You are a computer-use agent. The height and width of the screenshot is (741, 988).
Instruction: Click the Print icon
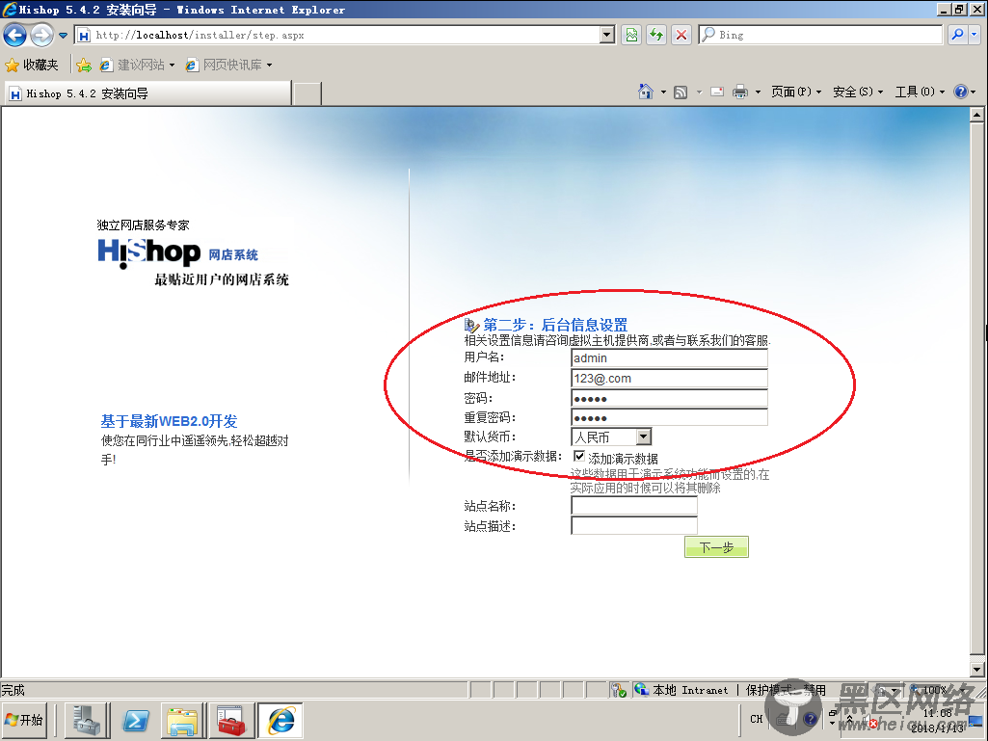740,92
